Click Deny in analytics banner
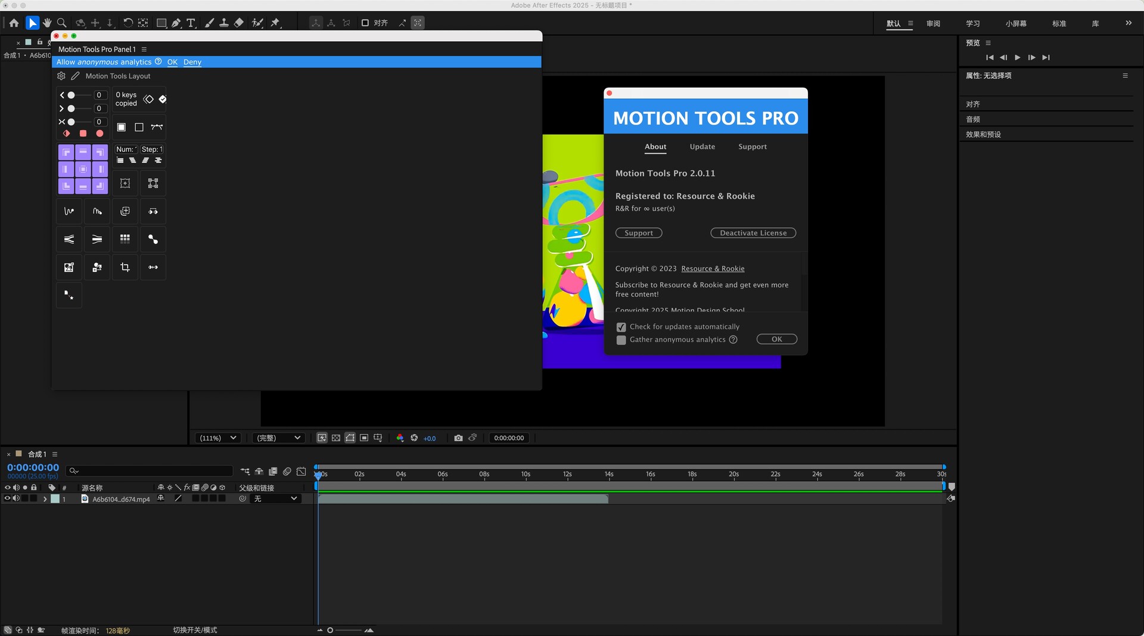1144x636 pixels. click(x=192, y=62)
